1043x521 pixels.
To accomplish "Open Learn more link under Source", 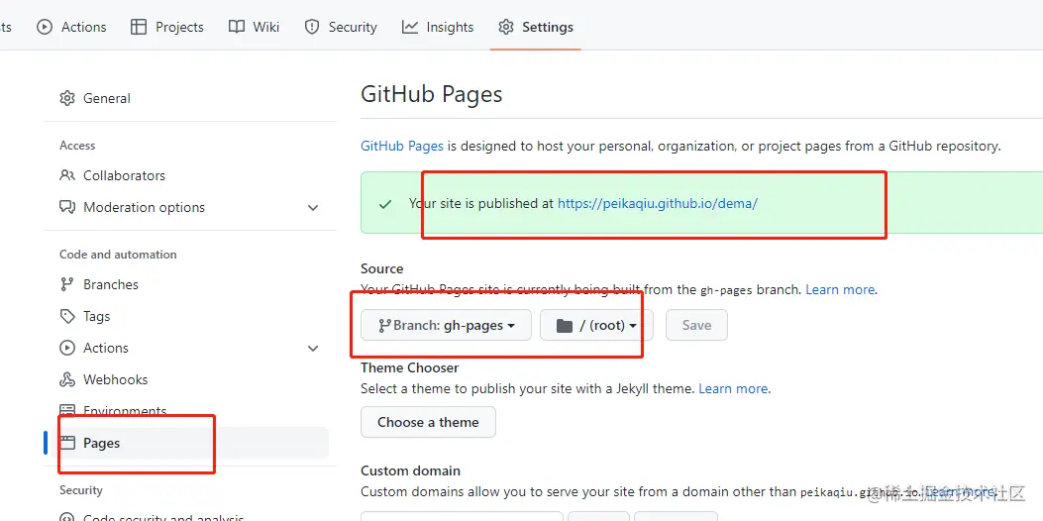I will (x=840, y=289).
